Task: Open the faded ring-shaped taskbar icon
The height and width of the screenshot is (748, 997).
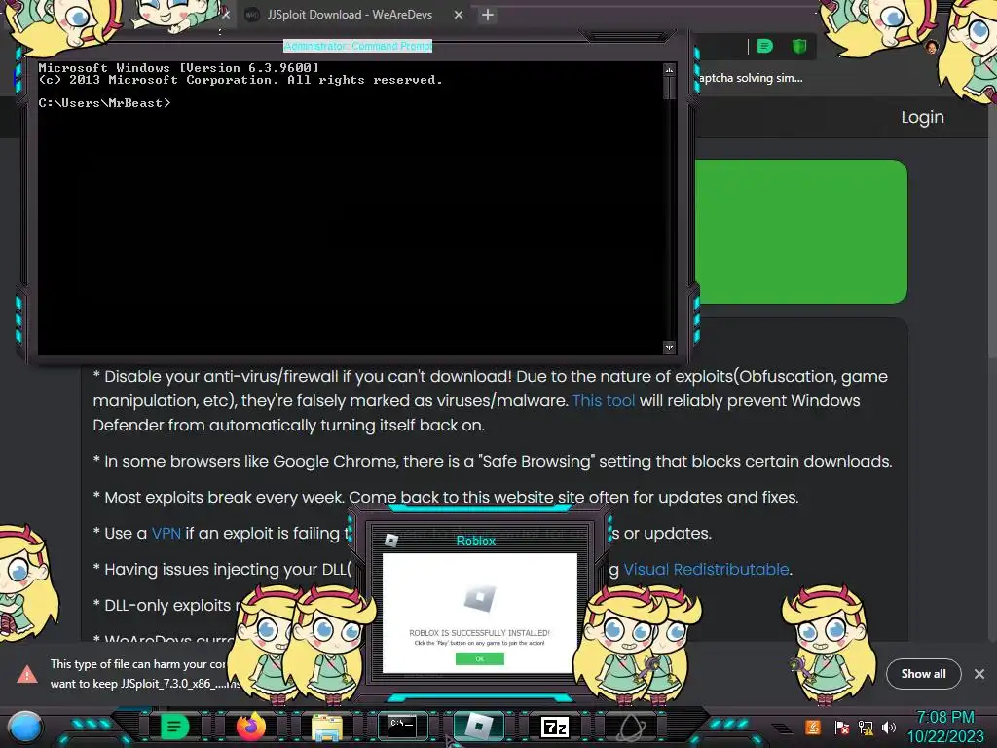Action: (630, 727)
